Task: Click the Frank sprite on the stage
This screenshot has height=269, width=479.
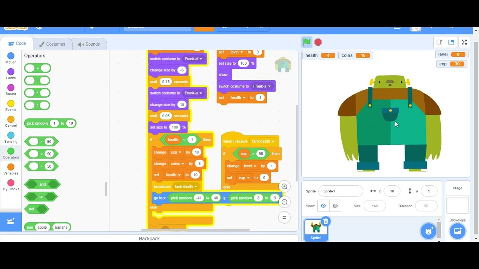Action: 390,123
